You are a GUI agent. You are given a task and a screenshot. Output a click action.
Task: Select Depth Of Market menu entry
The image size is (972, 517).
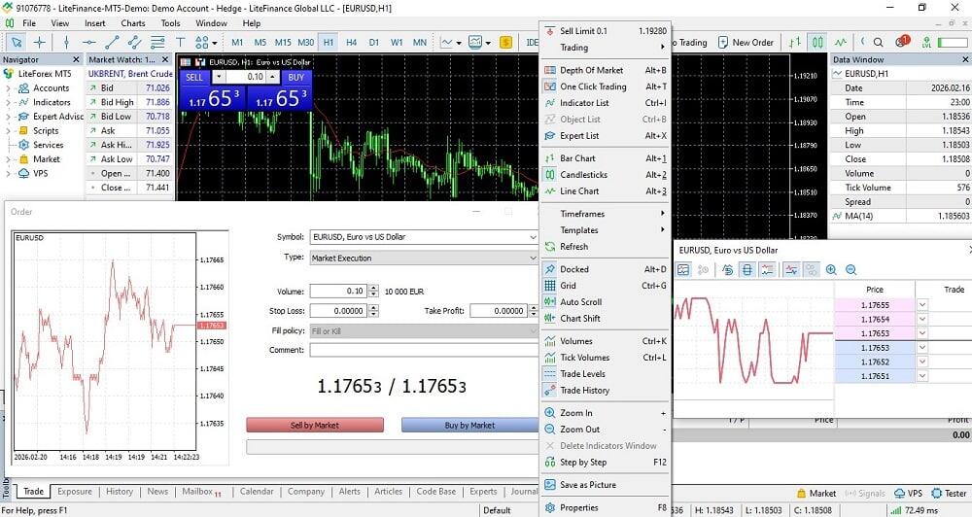point(606,70)
